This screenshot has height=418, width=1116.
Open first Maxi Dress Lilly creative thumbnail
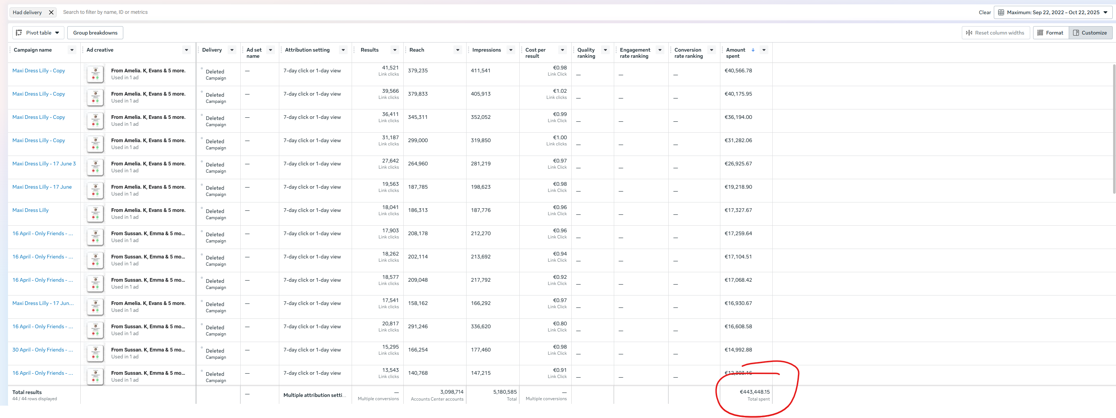pos(95,74)
